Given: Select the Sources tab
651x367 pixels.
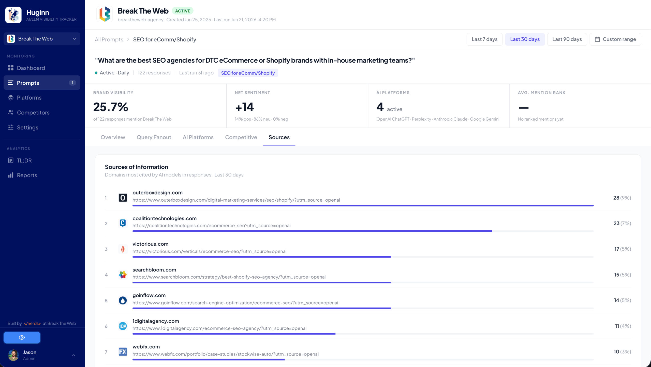Looking at the screenshot, I should (279, 137).
